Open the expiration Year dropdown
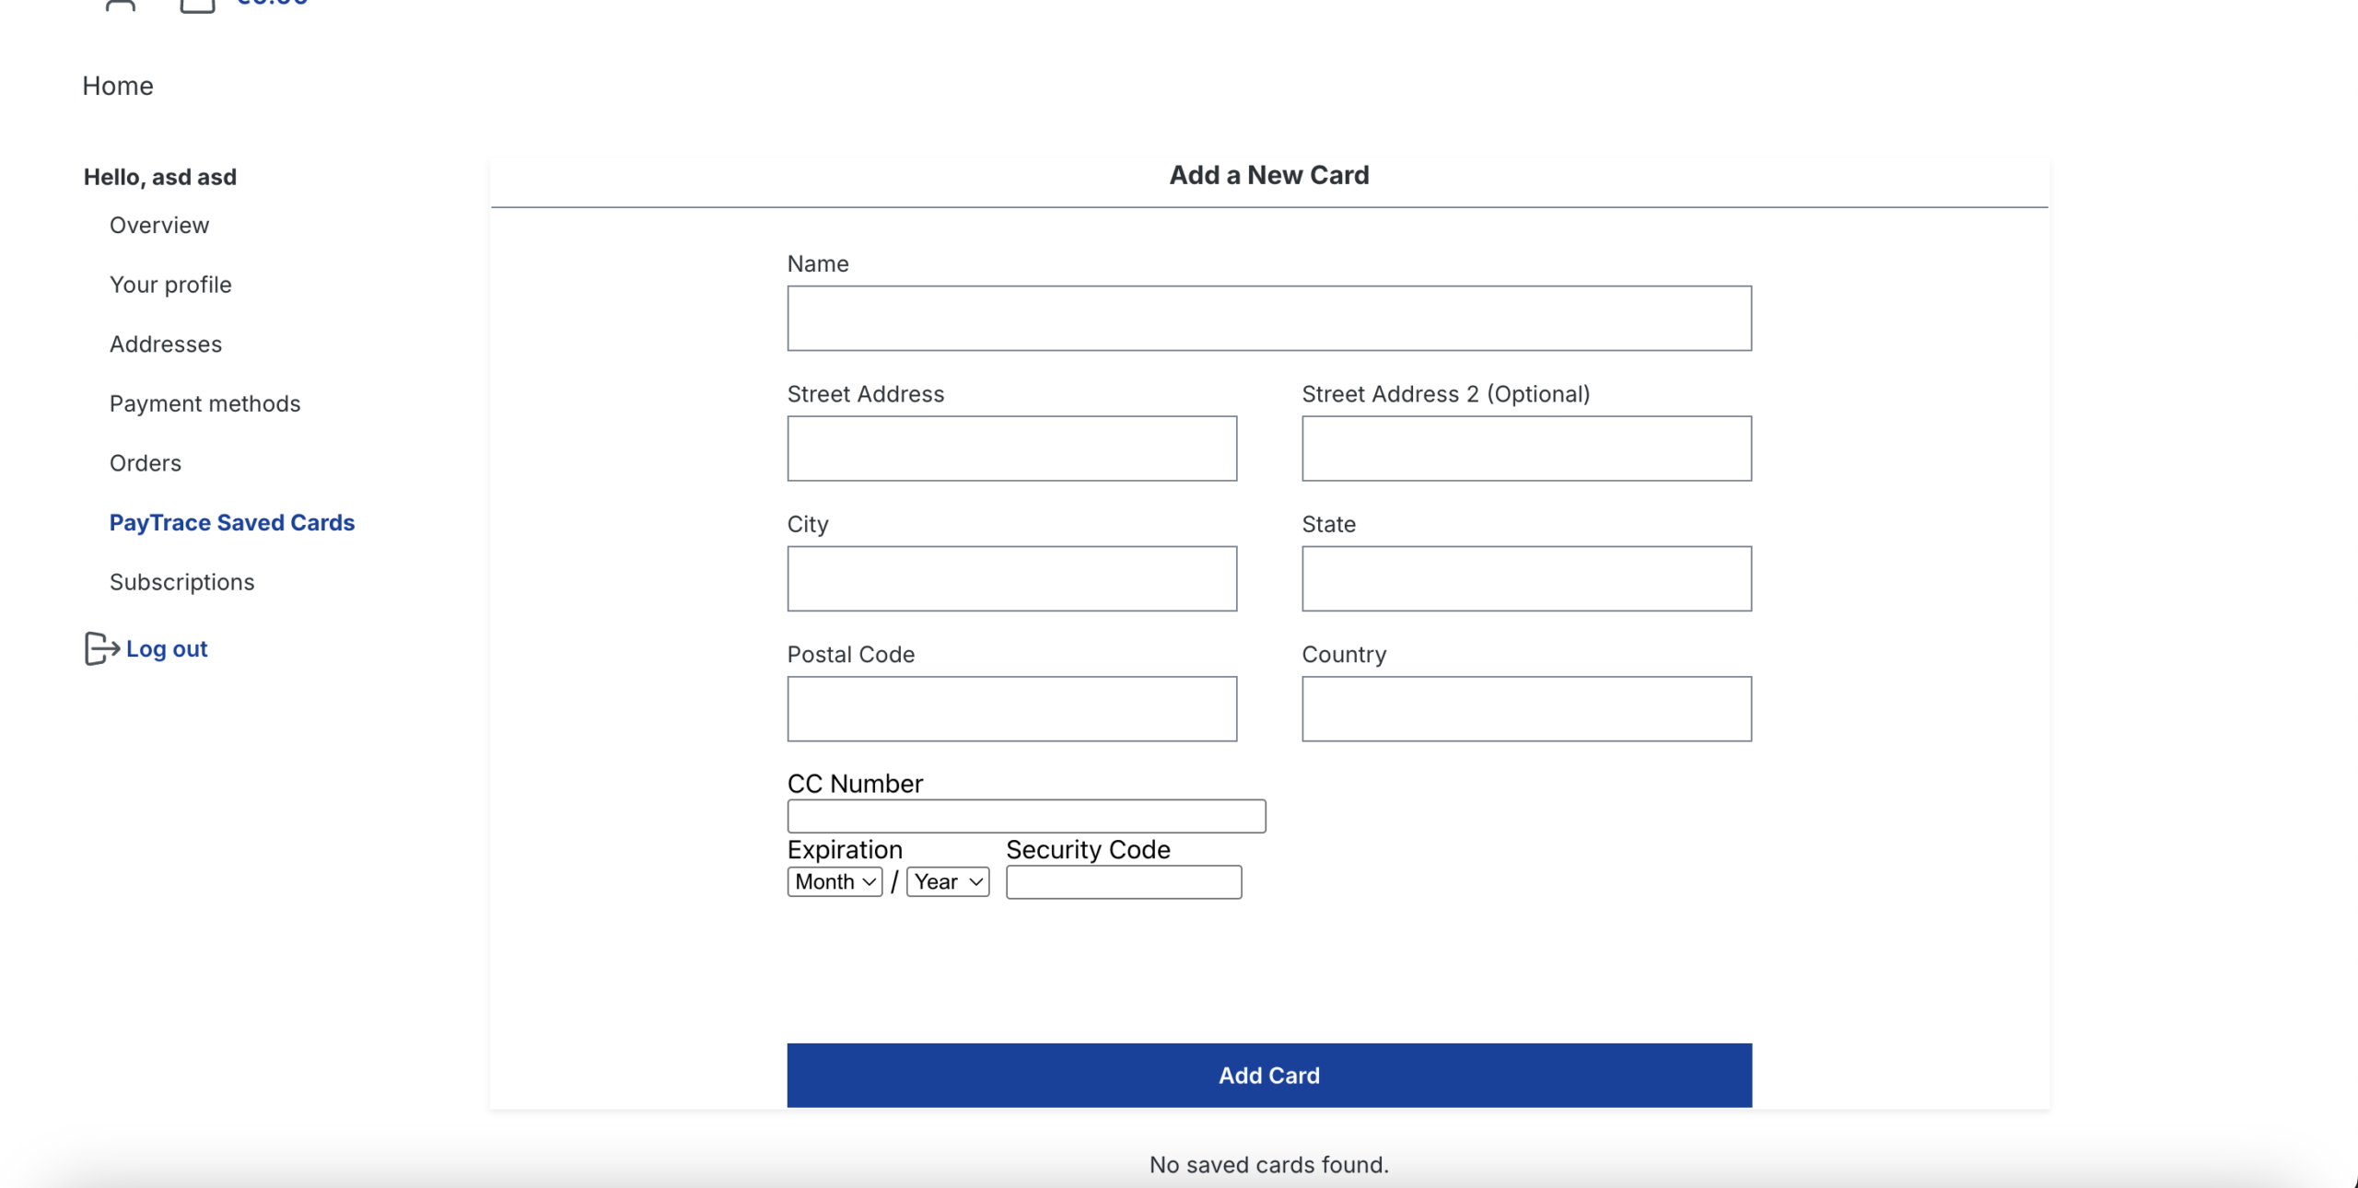The width and height of the screenshot is (2358, 1188). (x=948, y=881)
